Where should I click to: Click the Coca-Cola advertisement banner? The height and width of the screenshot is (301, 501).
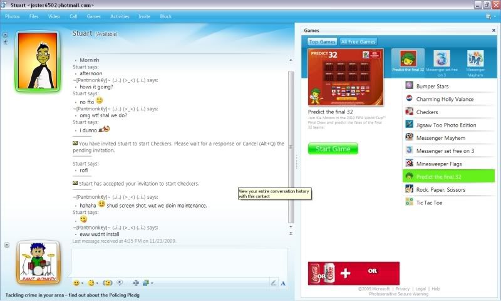[x=354, y=273]
